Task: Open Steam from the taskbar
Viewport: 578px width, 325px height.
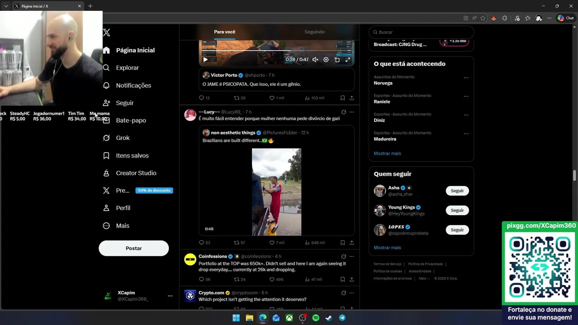Action: (x=329, y=318)
